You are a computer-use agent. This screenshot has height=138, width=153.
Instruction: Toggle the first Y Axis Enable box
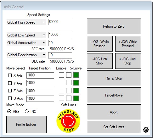[61, 83]
